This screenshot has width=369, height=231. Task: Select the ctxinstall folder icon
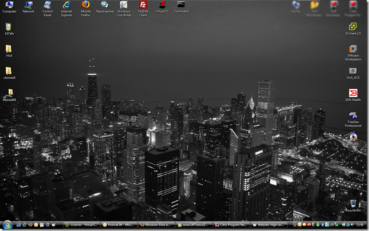point(9,73)
